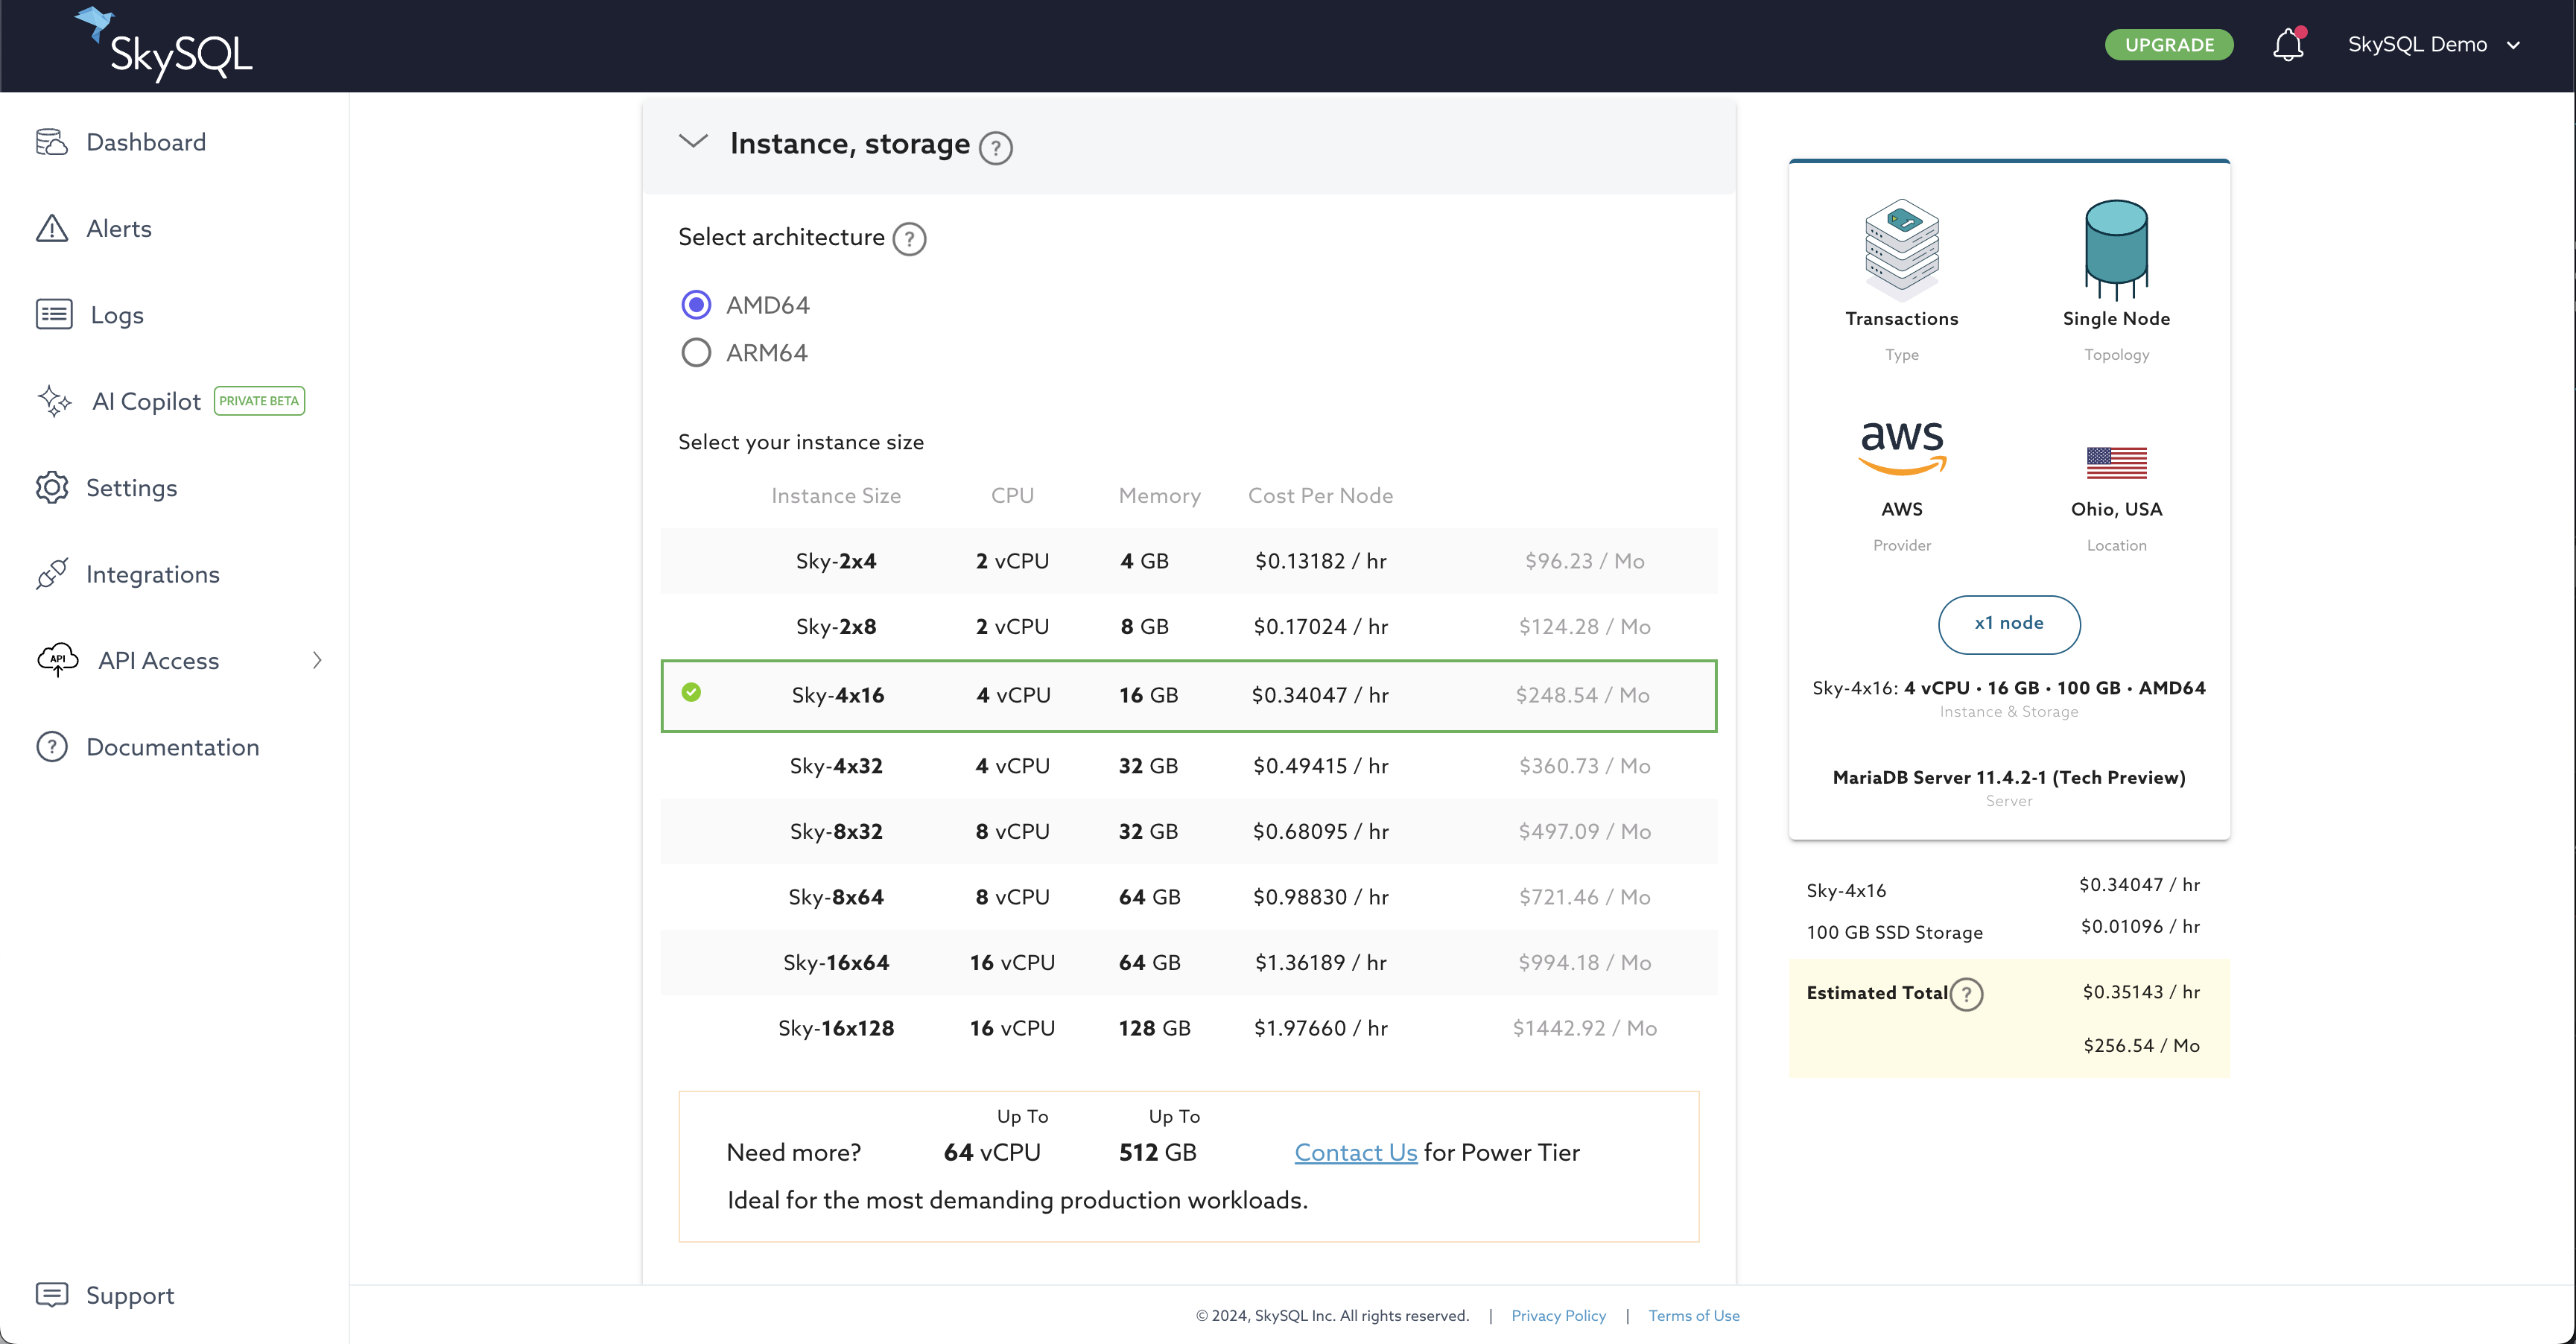This screenshot has height=1344, width=2576.
Task: Open the Estimated Total help tooltip
Action: [1968, 994]
